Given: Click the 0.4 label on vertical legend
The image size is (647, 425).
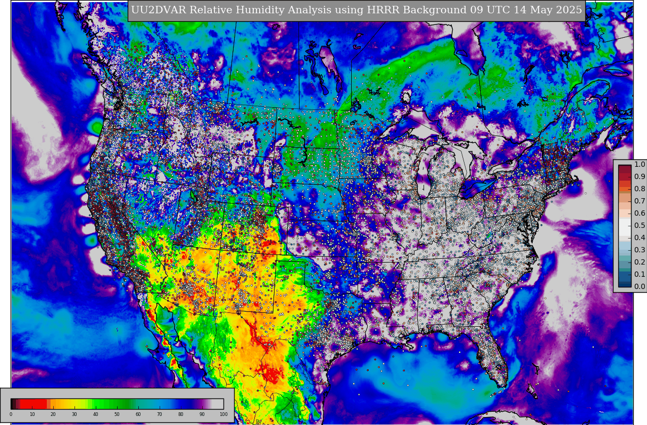Looking at the screenshot, I should [640, 237].
